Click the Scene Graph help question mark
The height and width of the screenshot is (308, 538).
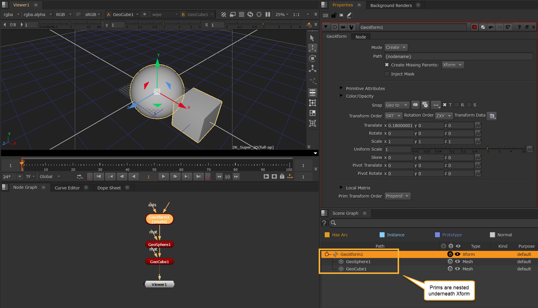point(324,223)
